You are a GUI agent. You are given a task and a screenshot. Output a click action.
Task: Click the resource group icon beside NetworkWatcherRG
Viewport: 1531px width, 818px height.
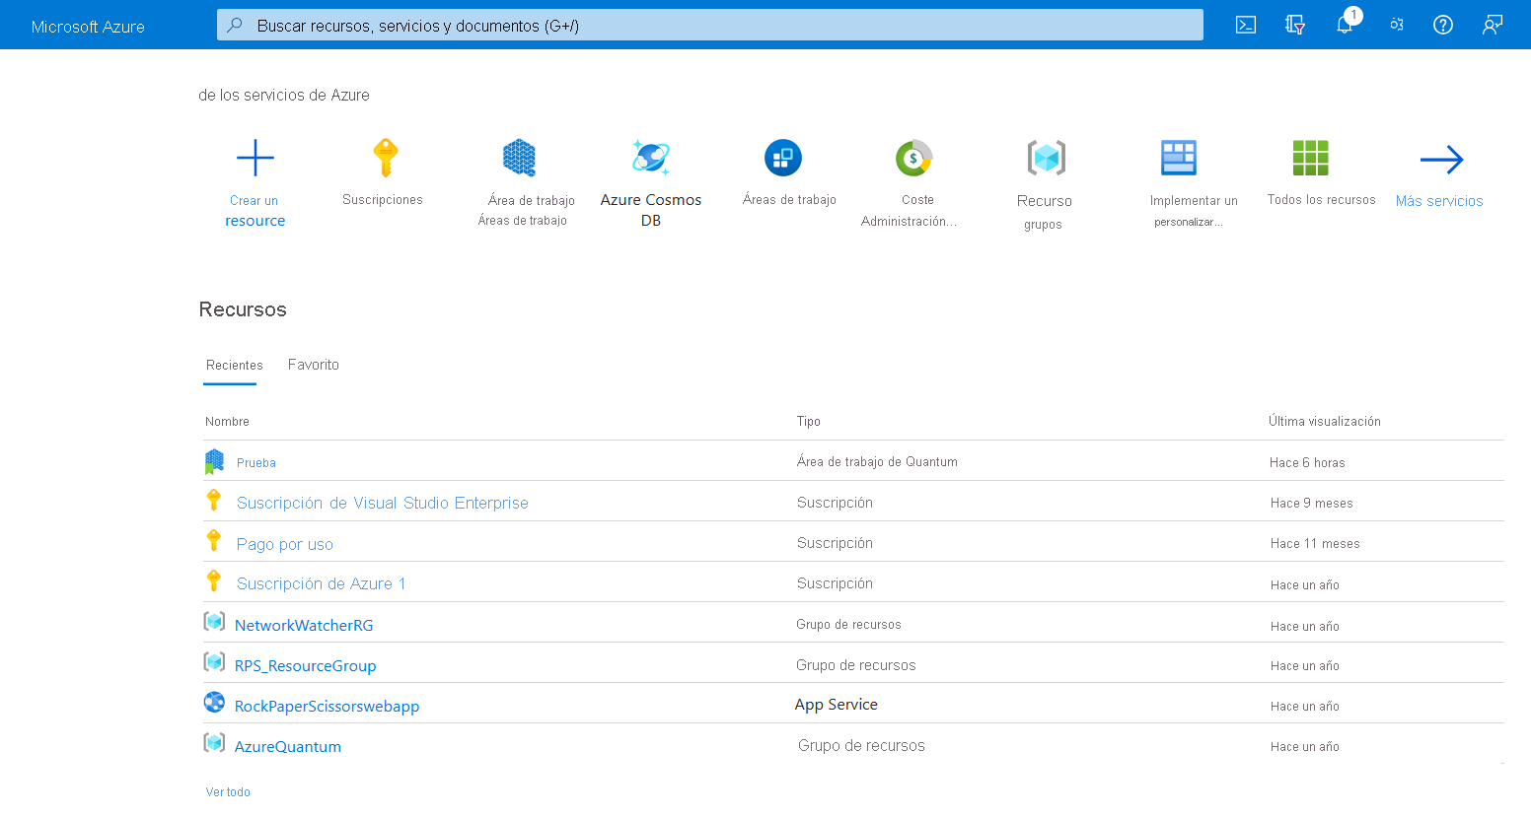(x=214, y=622)
